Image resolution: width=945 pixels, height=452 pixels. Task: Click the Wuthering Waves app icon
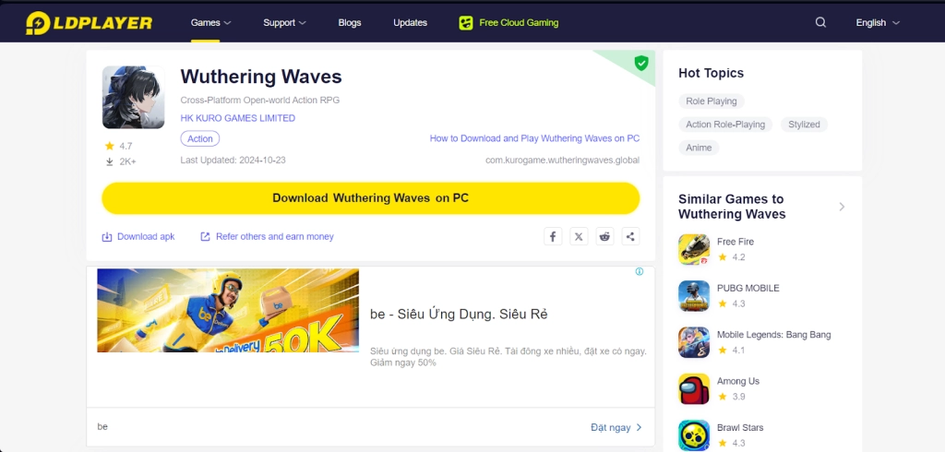point(133,97)
